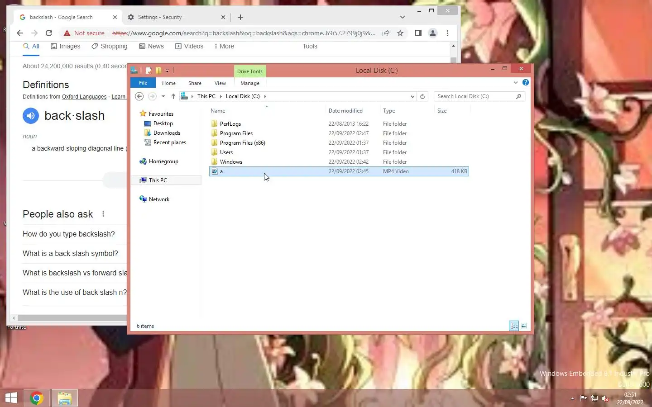Click the magnifier icon in Explorer search box
Screen dimensions: 652x407
(519, 96)
